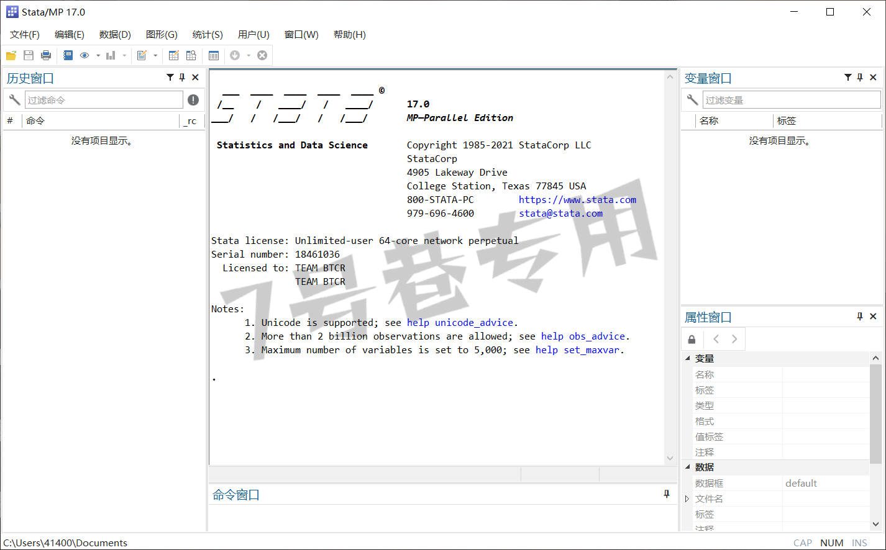Image resolution: width=886 pixels, height=550 pixels.
Task: Pin the Variables window
Action: click(860, 77)
